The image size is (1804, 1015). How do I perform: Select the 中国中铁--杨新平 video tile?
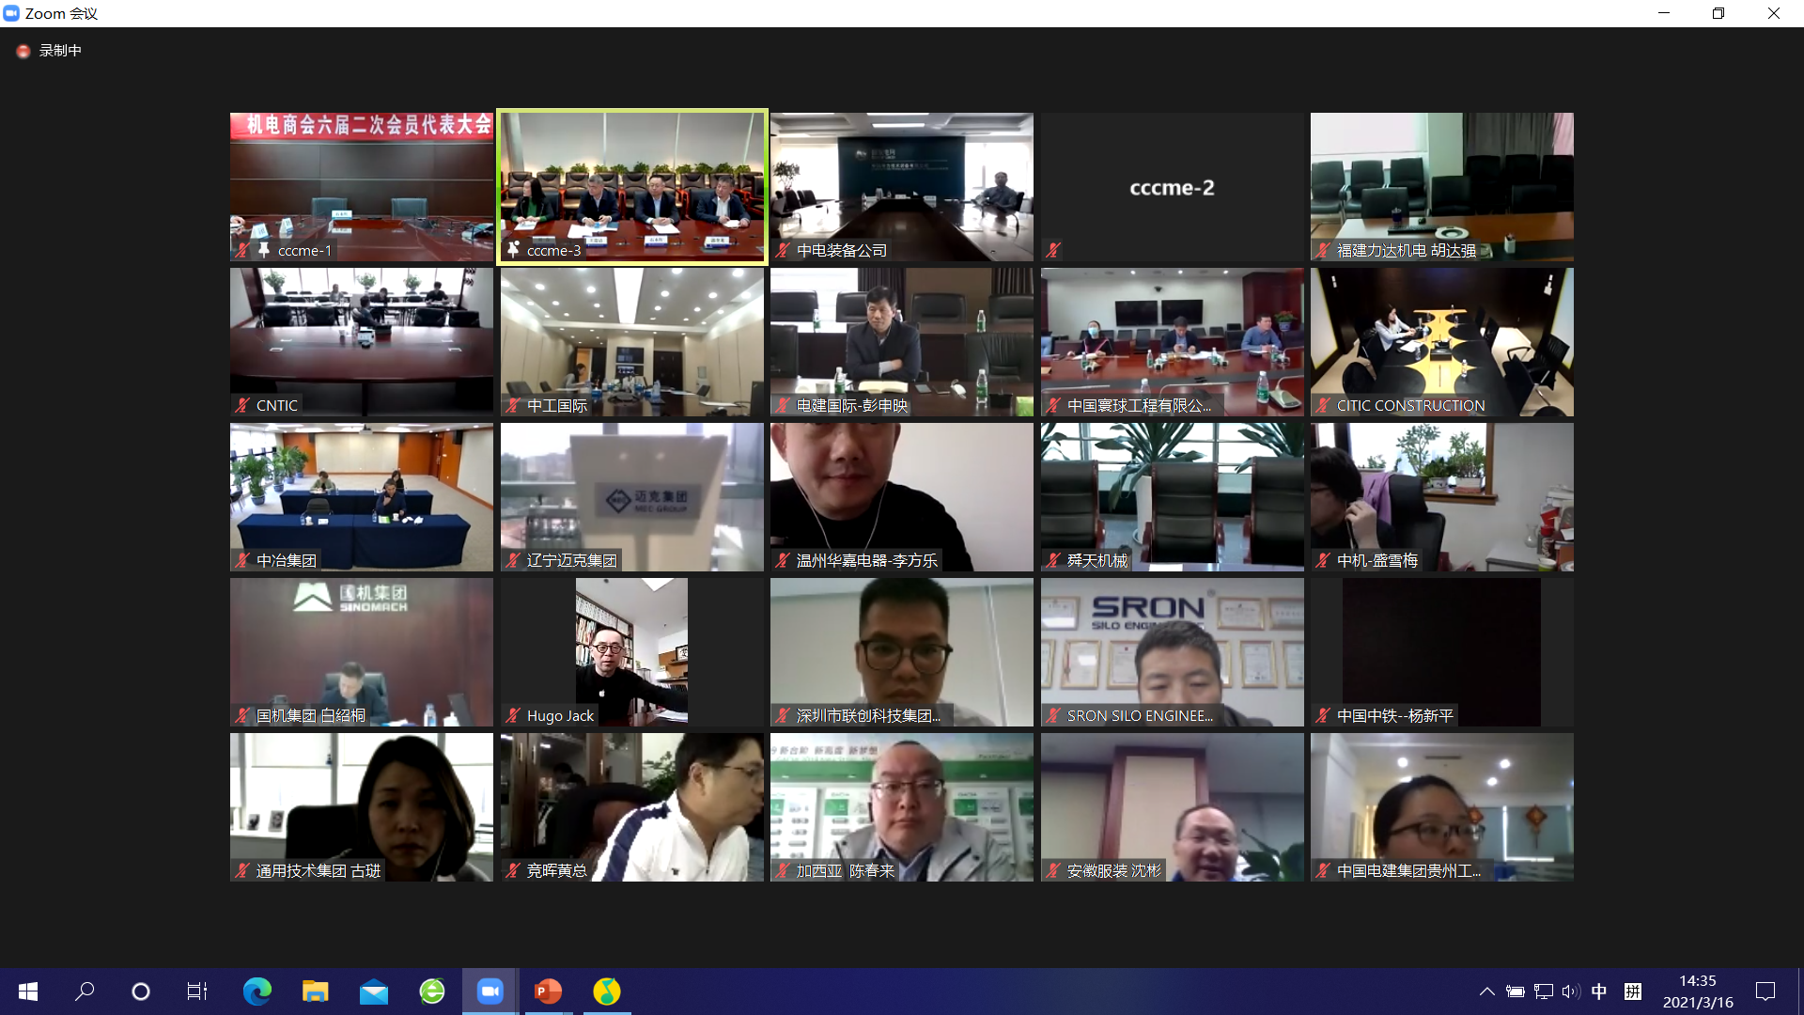coord(1442,652)
